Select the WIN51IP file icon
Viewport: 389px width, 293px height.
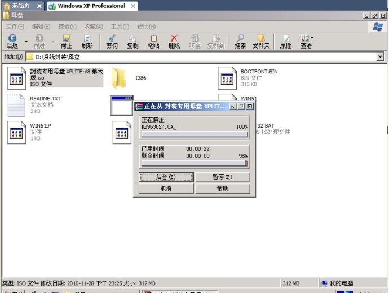[16, 133]
